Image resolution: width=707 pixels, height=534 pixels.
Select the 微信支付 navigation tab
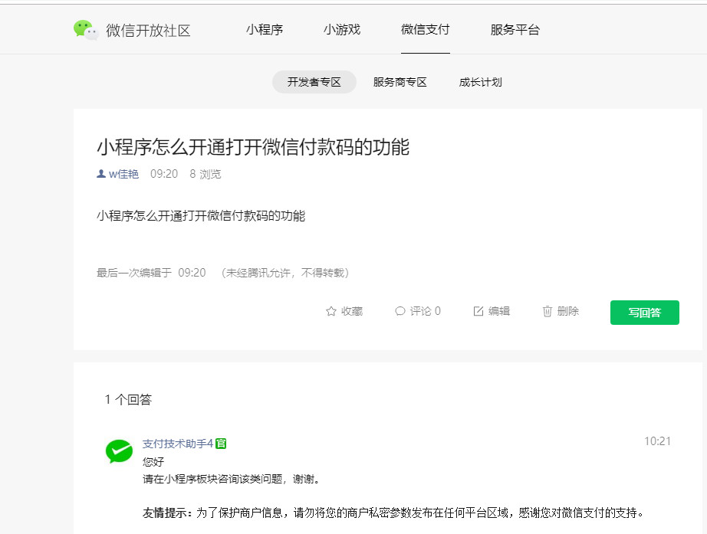pyautogui.click(x=425, y=30)
